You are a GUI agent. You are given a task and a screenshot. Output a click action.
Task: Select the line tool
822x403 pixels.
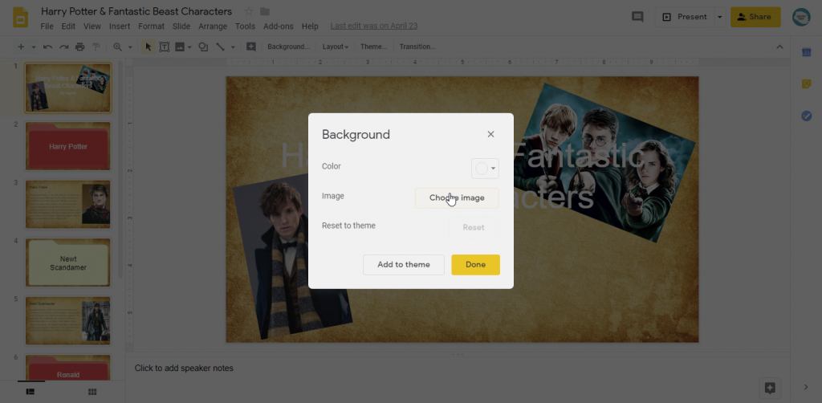point(220,47)
